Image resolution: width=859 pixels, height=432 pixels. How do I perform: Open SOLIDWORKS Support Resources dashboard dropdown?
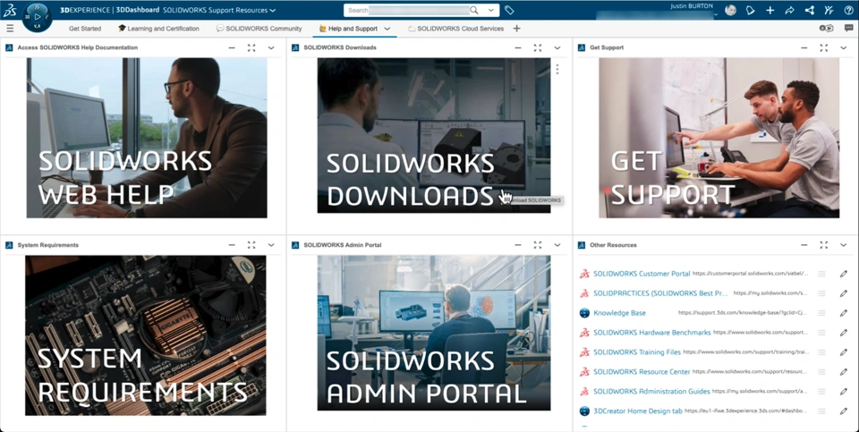click(273, 11)
